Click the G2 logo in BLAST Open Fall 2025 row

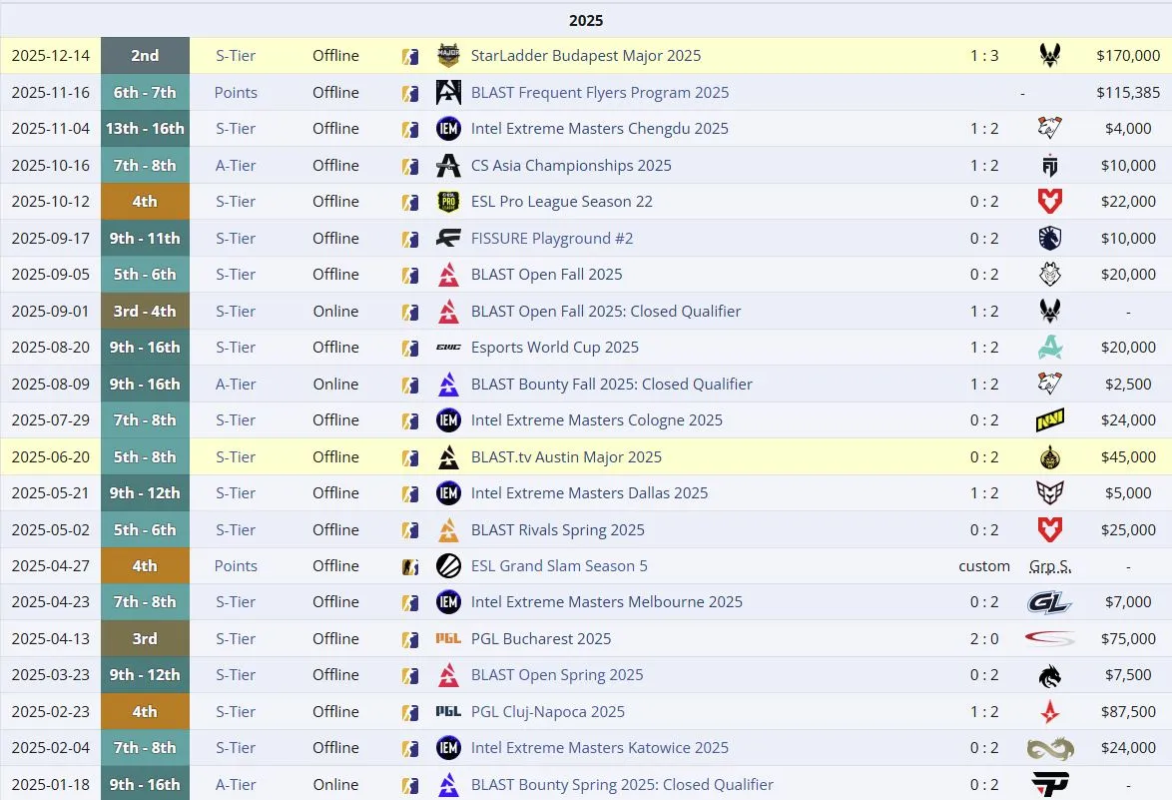(x=1049, y=275)
